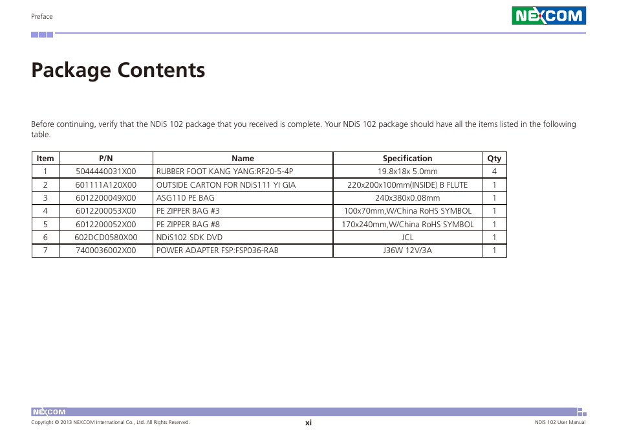Click '220x200x100mm(INSIDE) B FLUTE' specification
This screenshot has width=617, height=435.
tap(407, 185)
